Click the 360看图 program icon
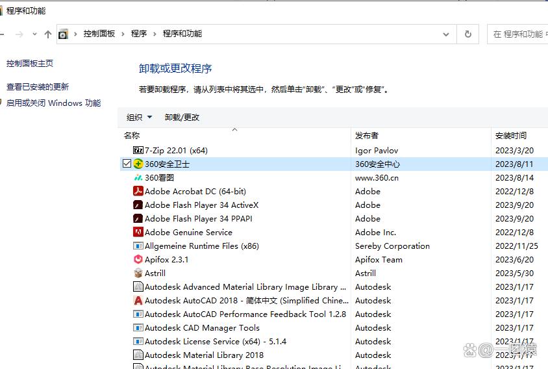548x369 pixels. [138, 178]
